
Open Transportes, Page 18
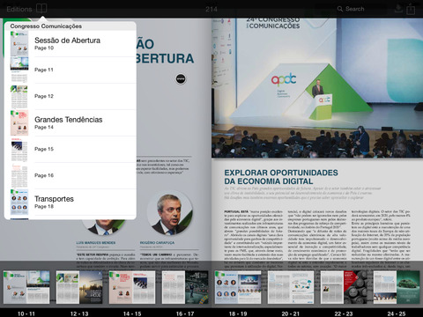(x=70, y=202)
